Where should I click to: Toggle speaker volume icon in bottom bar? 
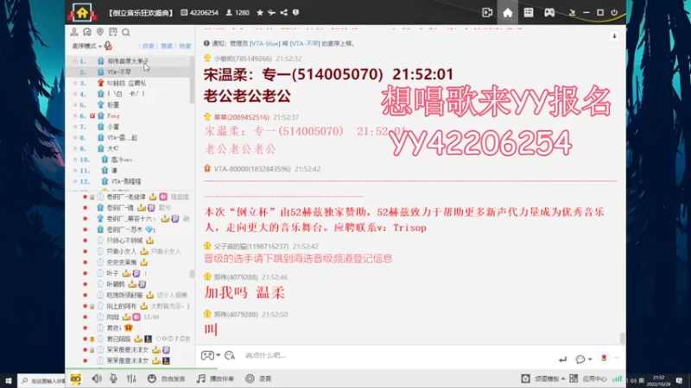pyautogui.click(x=97, y=379)
